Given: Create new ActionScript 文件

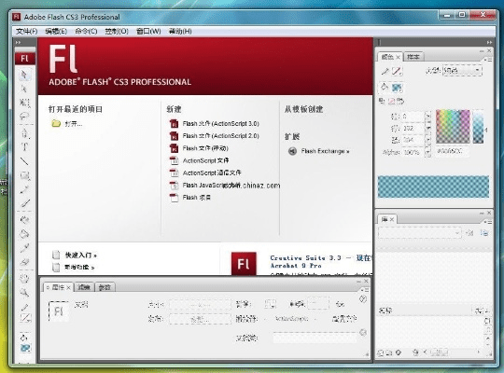Looking at the screenshot, I should pos(200,160).
